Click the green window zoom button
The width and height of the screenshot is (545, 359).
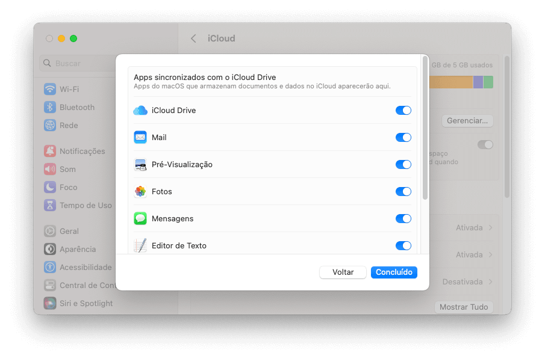pyautogui.click(x=73, y=38)
